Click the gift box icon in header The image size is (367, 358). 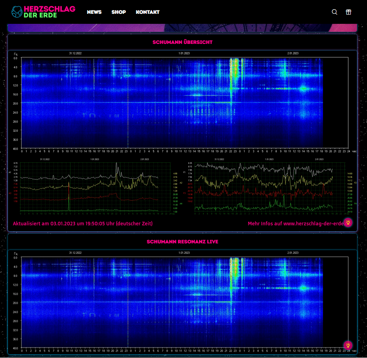coord(348,12)
